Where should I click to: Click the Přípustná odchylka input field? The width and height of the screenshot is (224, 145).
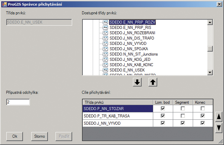(x=18, y=102)
